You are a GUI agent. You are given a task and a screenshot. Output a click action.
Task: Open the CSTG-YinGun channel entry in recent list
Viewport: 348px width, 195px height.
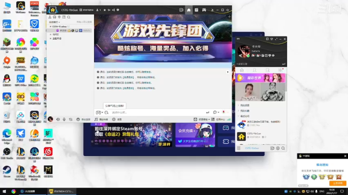pyautogui.click(x=261, y=136)
